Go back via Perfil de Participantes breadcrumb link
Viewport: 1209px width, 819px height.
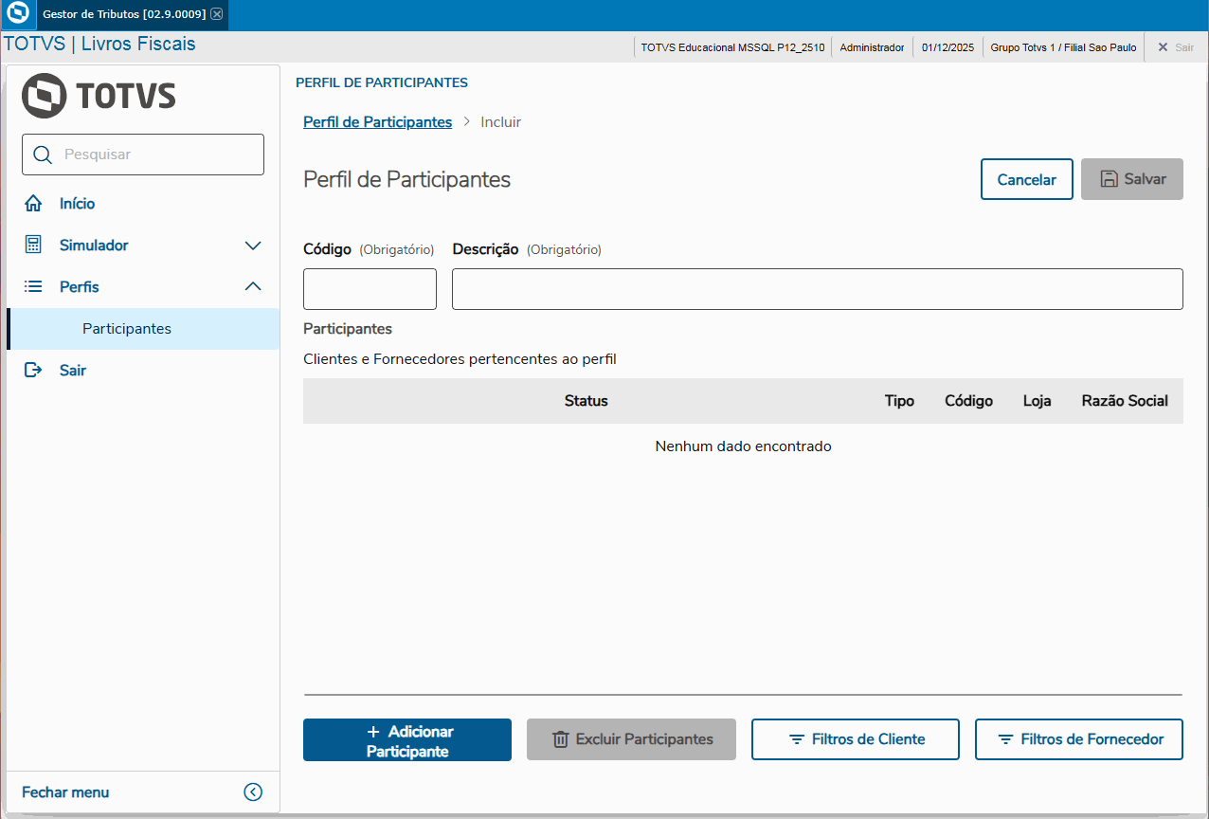click(377, 122)
